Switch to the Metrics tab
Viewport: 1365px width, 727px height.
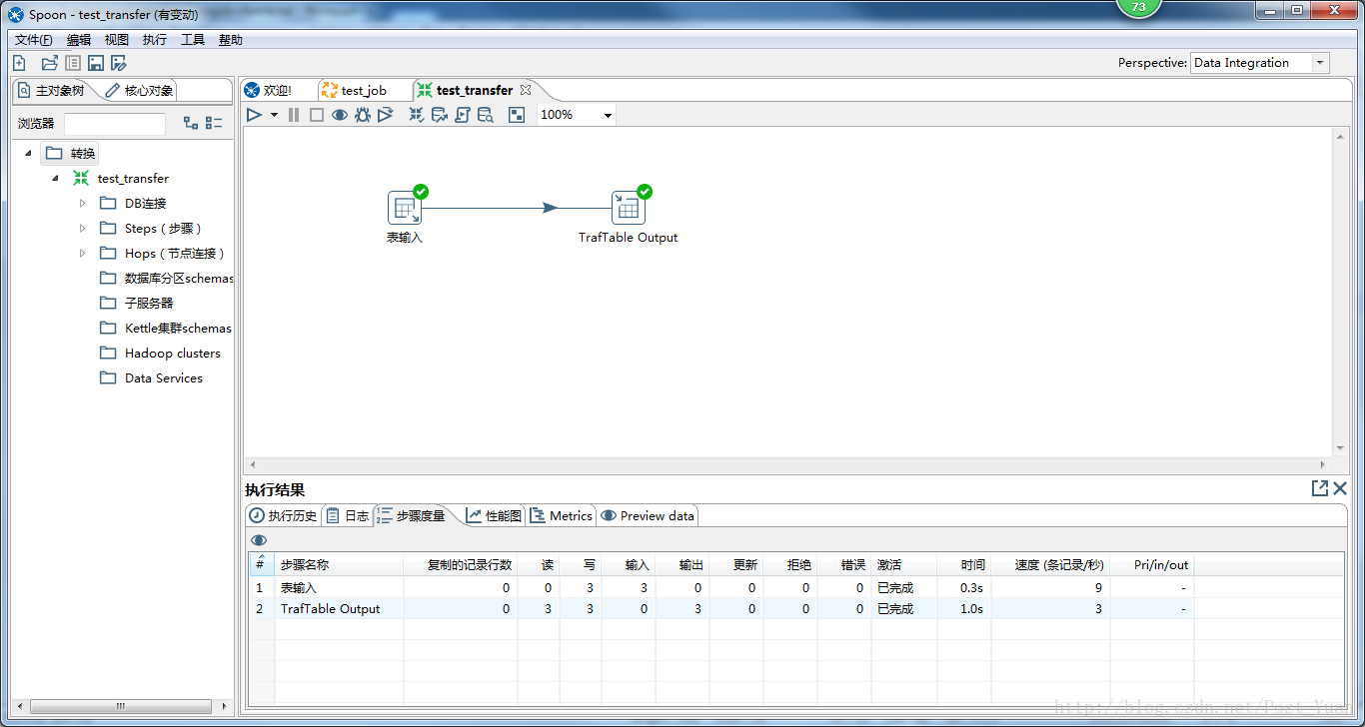[562, 515]
